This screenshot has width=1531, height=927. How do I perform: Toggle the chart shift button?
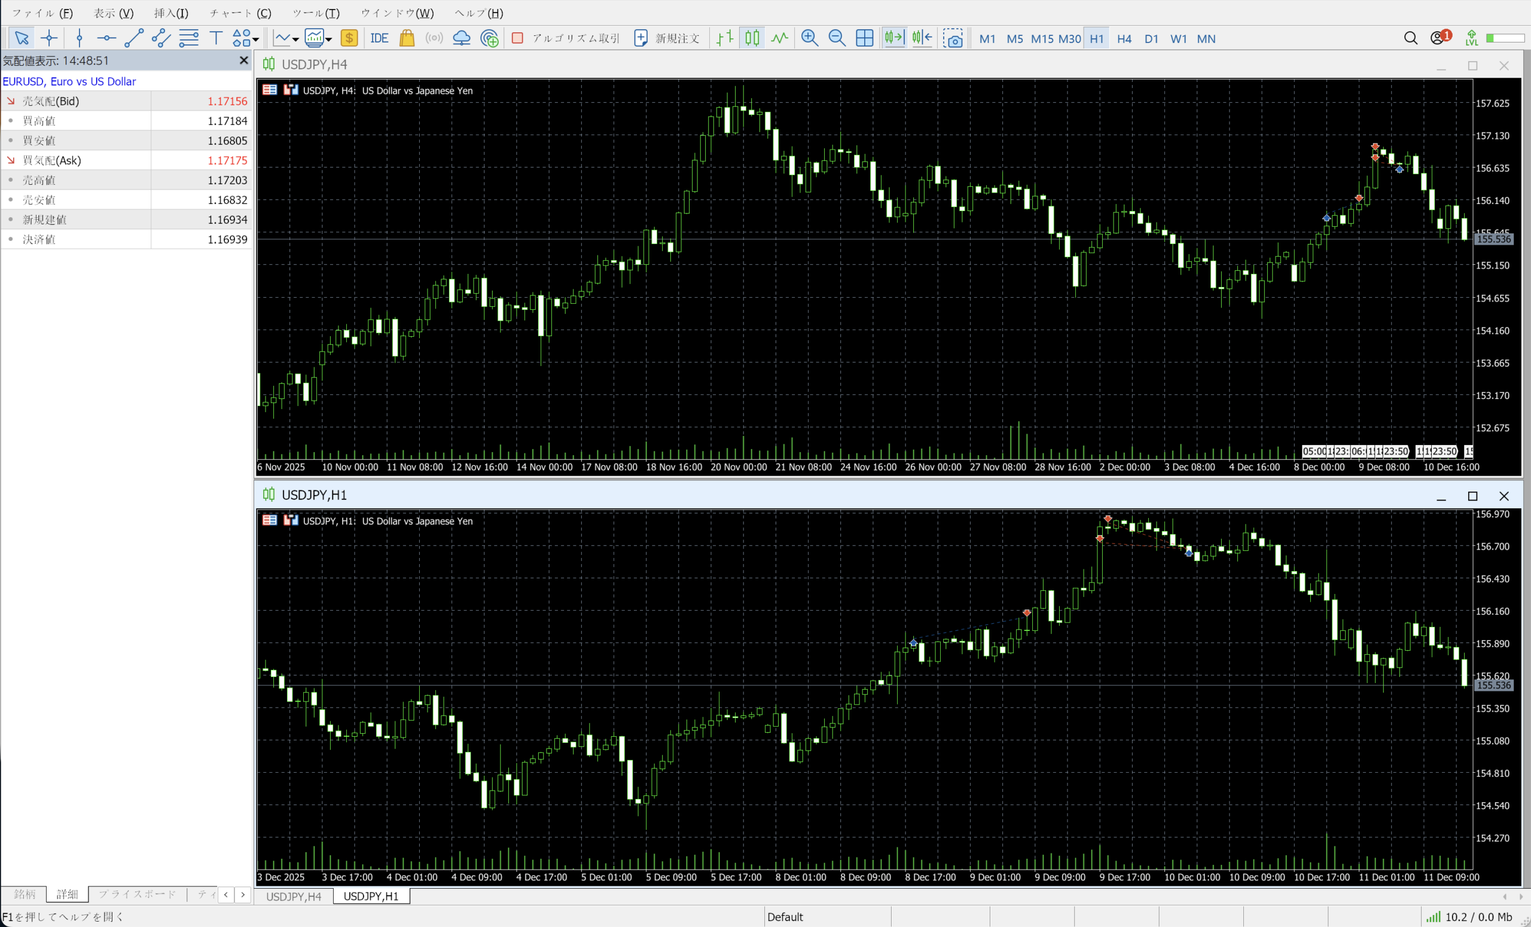922,38
